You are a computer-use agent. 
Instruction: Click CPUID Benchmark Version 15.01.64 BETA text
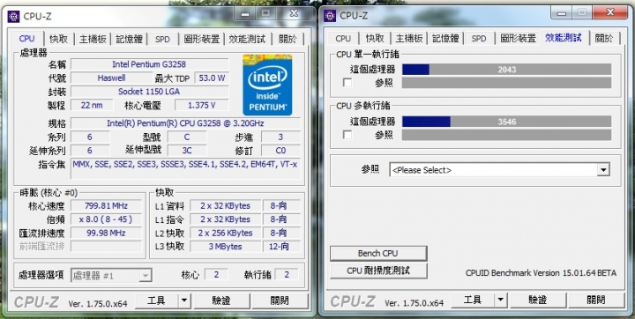pos(541,273)
